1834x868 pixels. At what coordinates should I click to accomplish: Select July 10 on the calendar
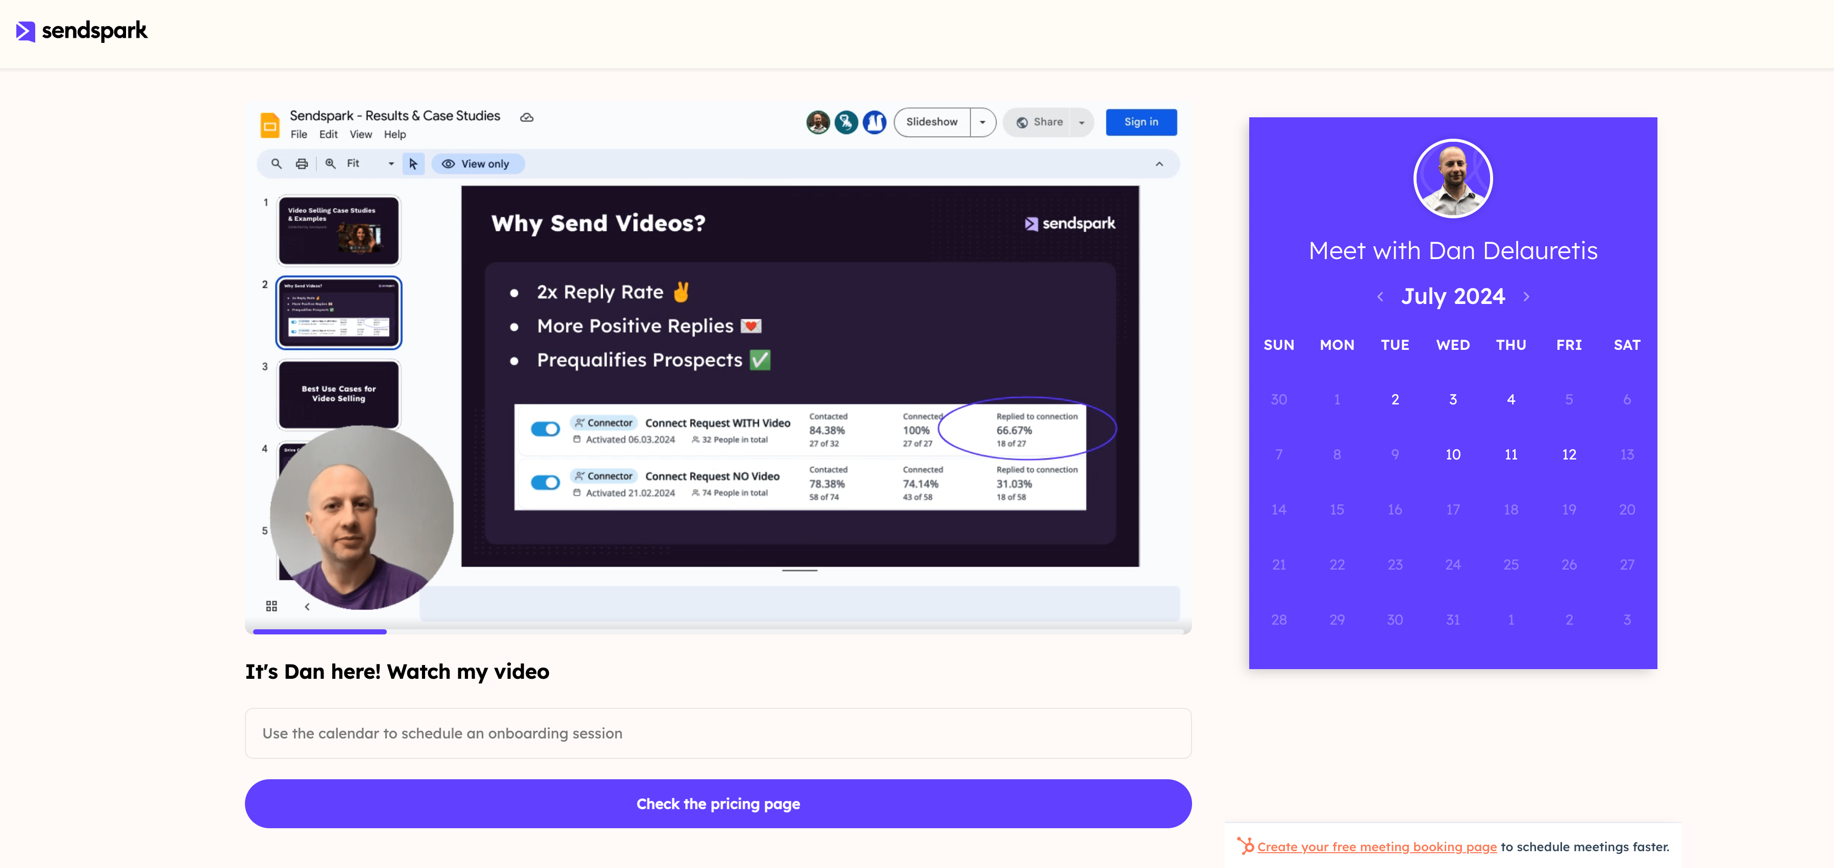click(1452, 454)
